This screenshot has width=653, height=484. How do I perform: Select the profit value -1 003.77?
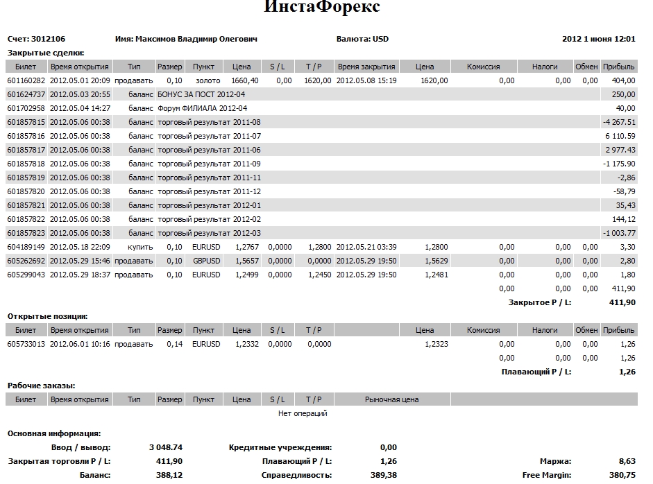619,233
